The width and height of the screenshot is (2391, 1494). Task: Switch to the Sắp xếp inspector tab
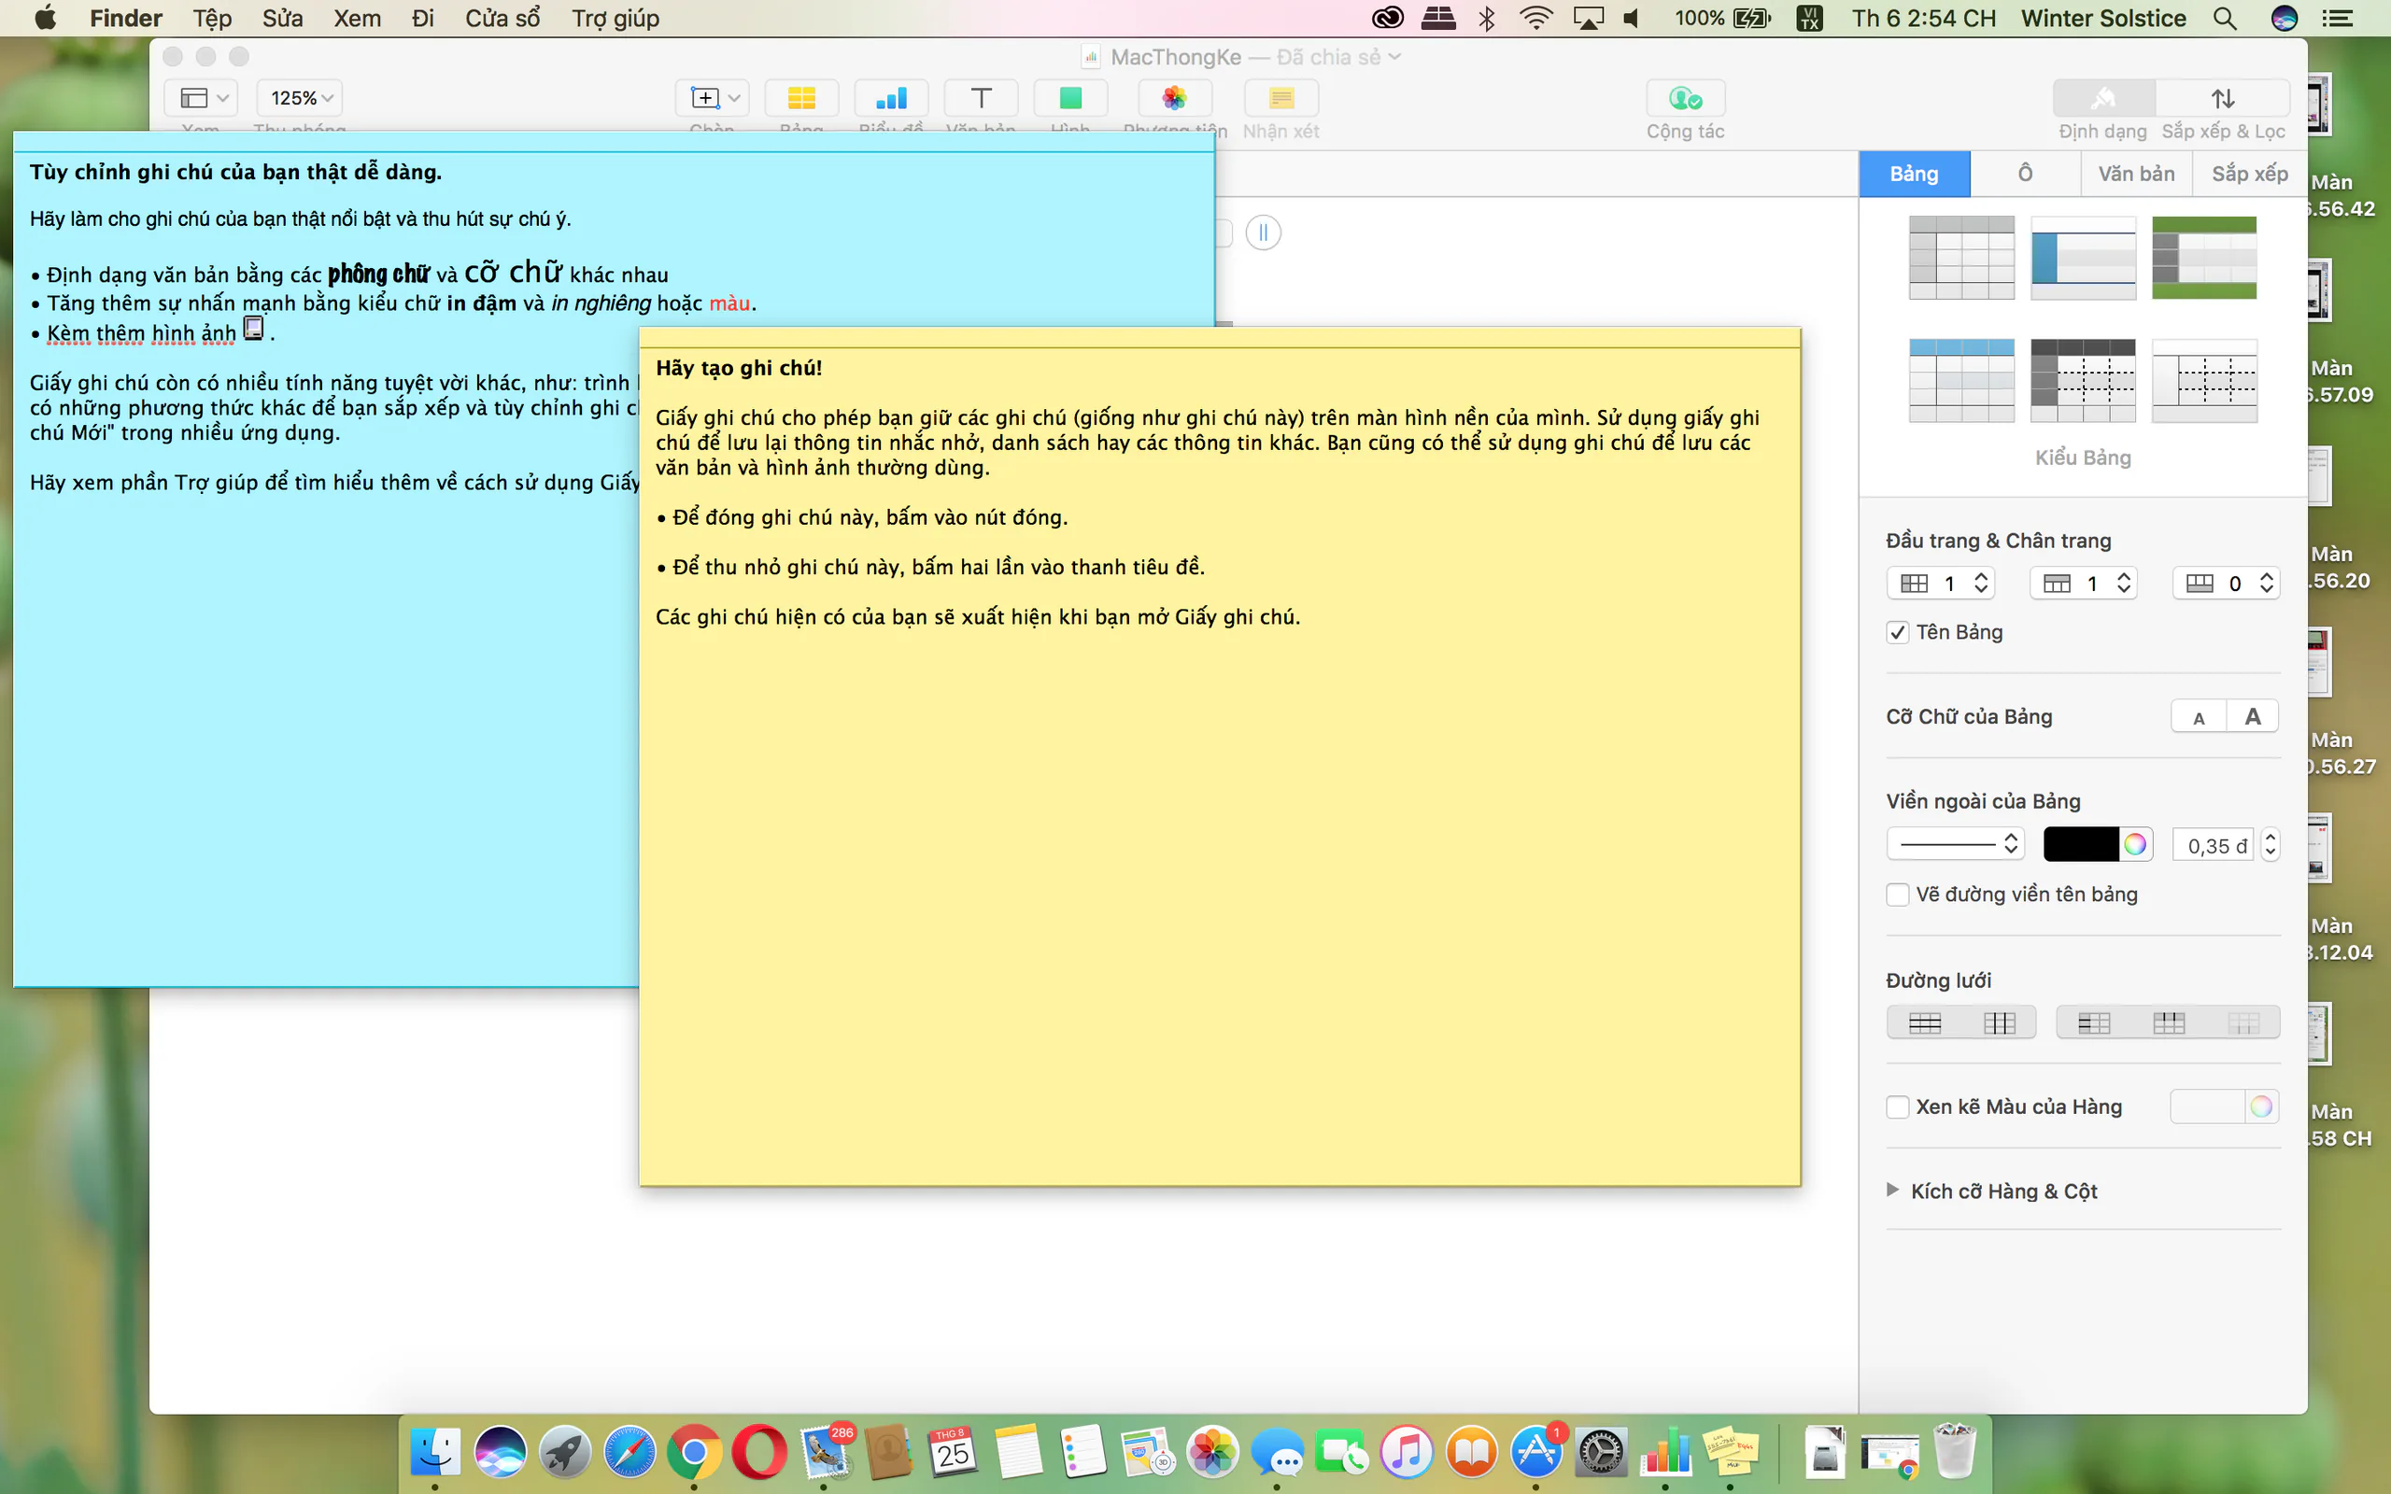tap(2250, 174)
